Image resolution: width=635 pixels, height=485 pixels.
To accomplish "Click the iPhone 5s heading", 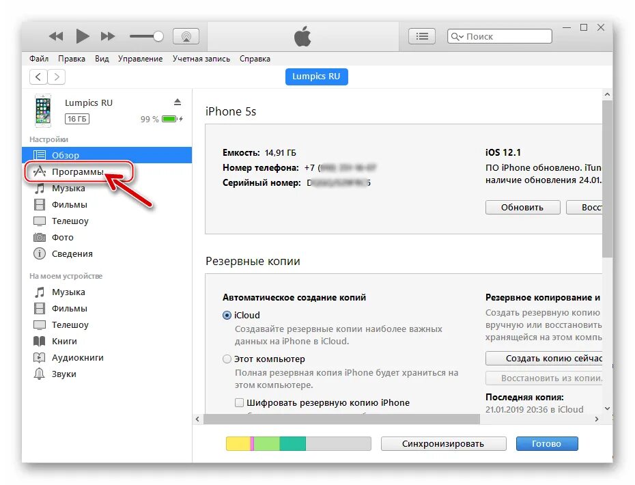I will coord(231,111).
